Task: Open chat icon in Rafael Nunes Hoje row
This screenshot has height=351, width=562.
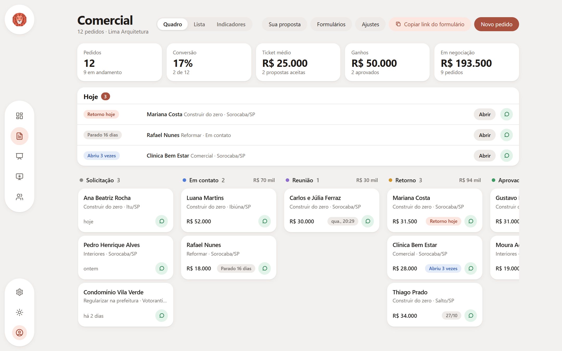Action: pyautogui.click(x=506, y=135)
